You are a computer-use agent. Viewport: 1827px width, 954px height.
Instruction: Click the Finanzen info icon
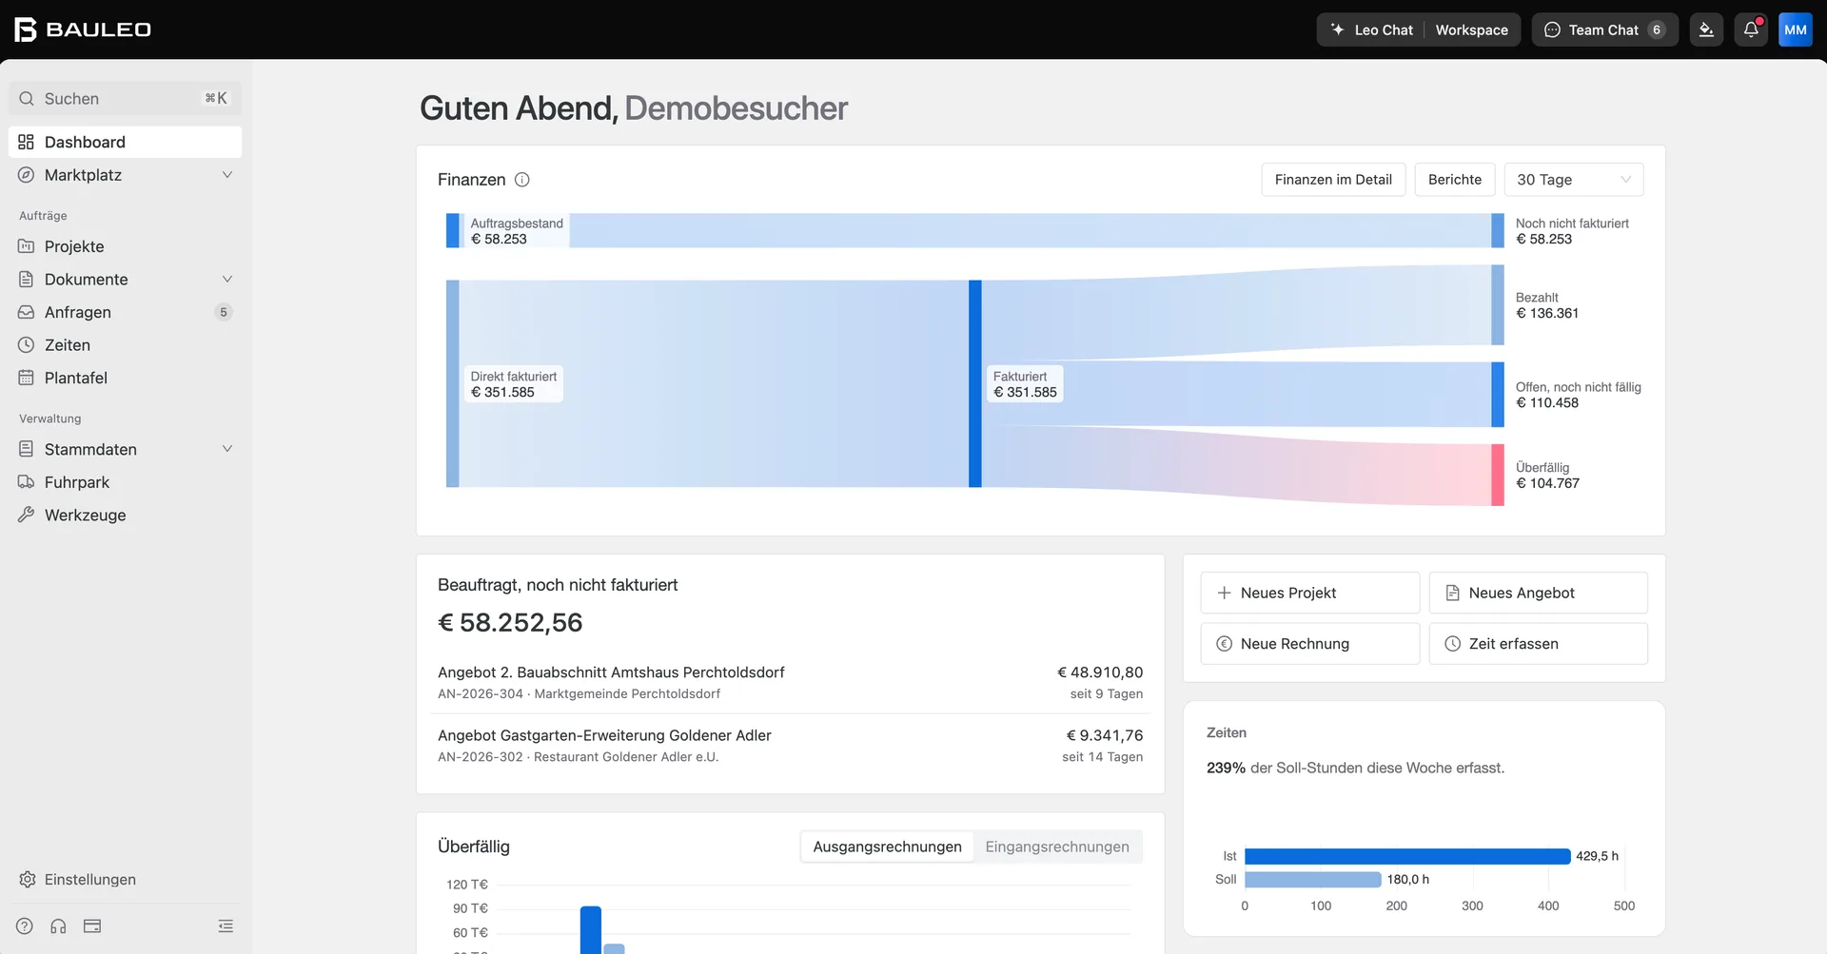[522, 180]
